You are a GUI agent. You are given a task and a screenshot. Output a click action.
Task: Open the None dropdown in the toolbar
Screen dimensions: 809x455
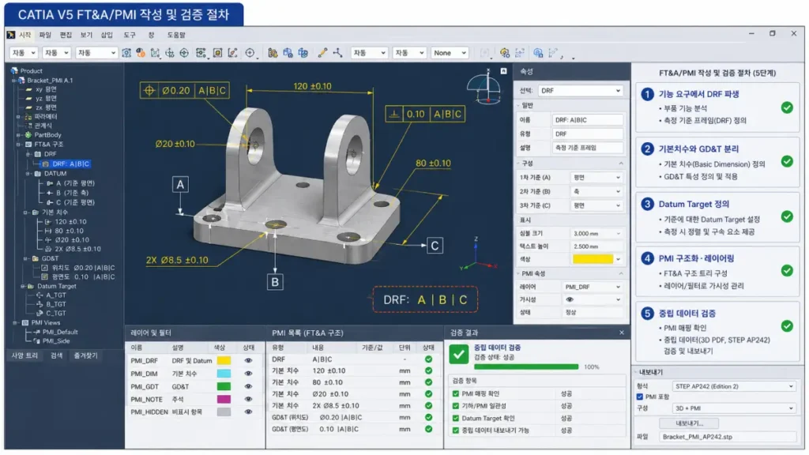450,53
